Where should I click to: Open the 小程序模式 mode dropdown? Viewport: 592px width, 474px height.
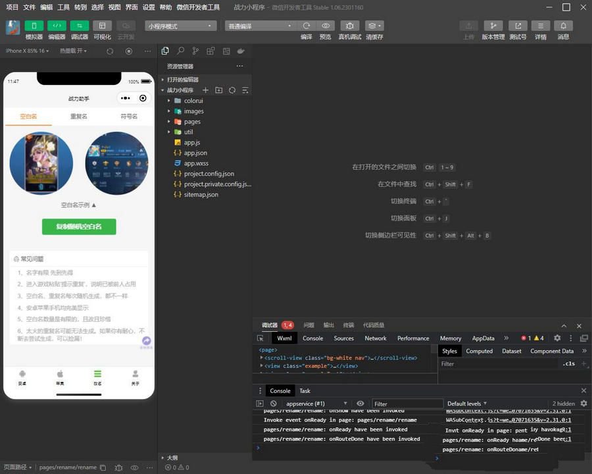pyautogui.click(x=181, y=26)
